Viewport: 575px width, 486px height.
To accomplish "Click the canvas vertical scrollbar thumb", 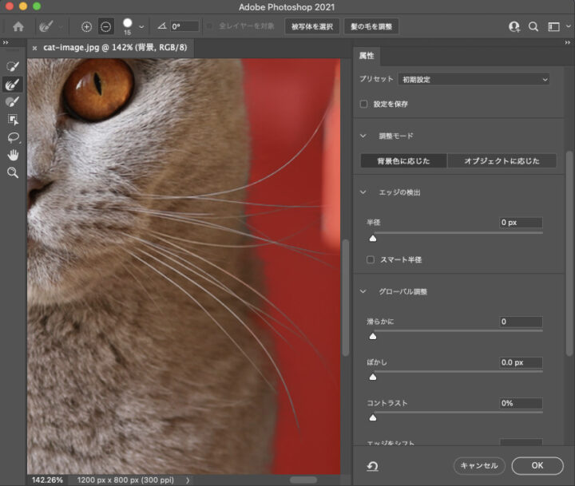I will [x=345, y=297].
